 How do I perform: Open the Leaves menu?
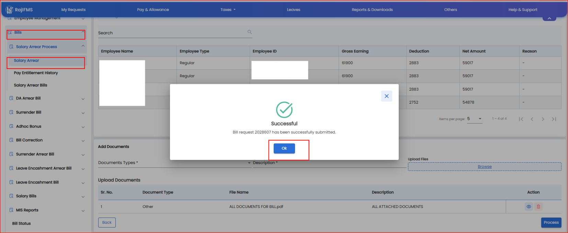(294, 10)
